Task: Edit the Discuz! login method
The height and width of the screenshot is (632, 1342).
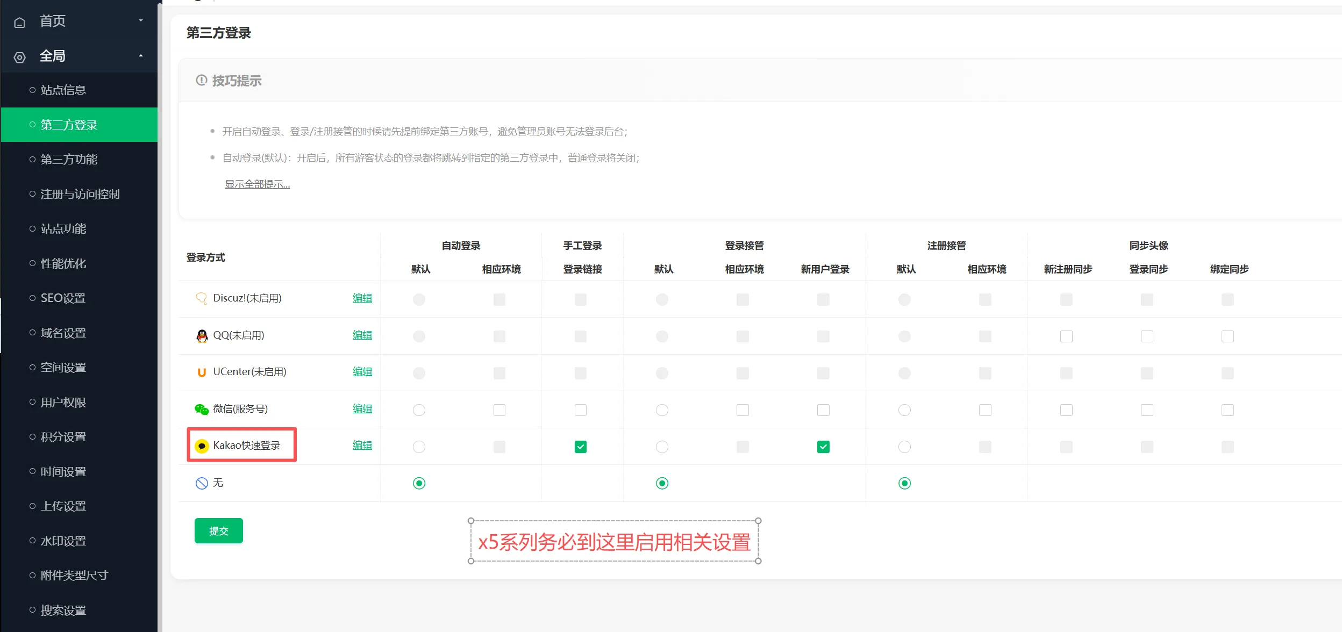Action: 362,298
